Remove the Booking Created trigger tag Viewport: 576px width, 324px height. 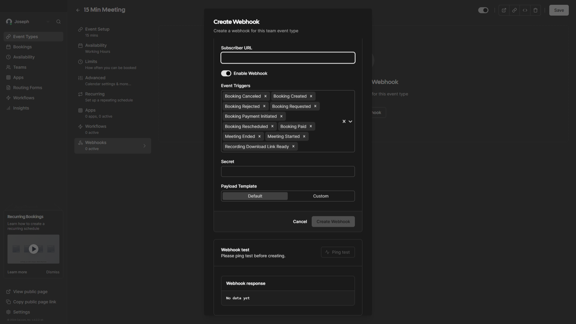[311, 96]
